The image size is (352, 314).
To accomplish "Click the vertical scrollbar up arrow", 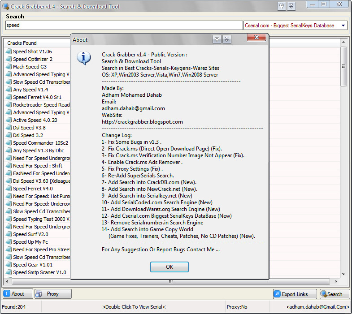I will coord(343,42).
